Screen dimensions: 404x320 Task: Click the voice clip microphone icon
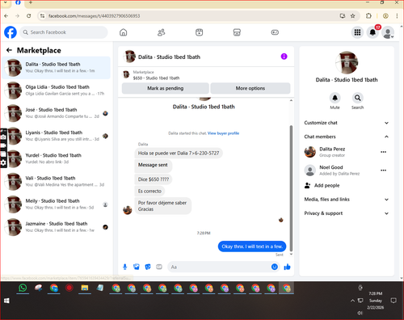[124, 267]
